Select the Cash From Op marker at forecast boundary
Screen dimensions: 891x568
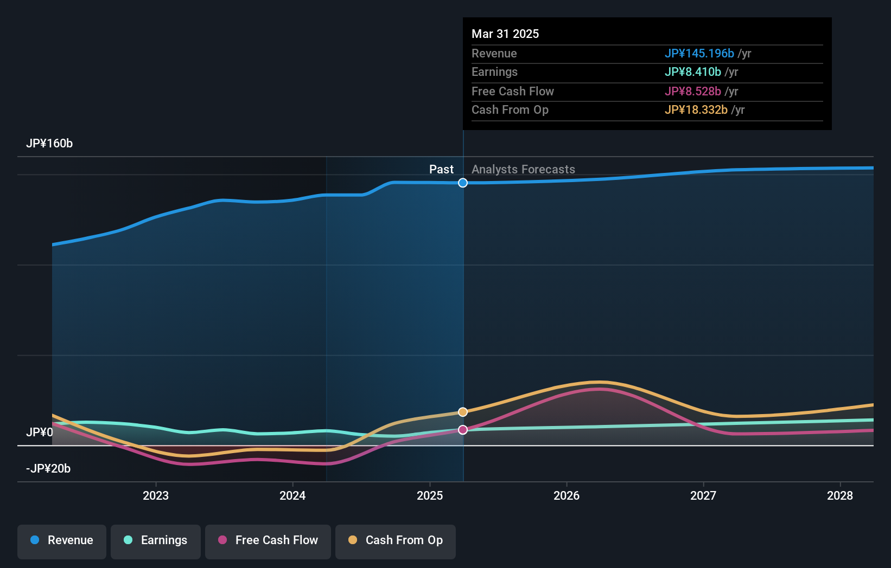click(462, 411)
